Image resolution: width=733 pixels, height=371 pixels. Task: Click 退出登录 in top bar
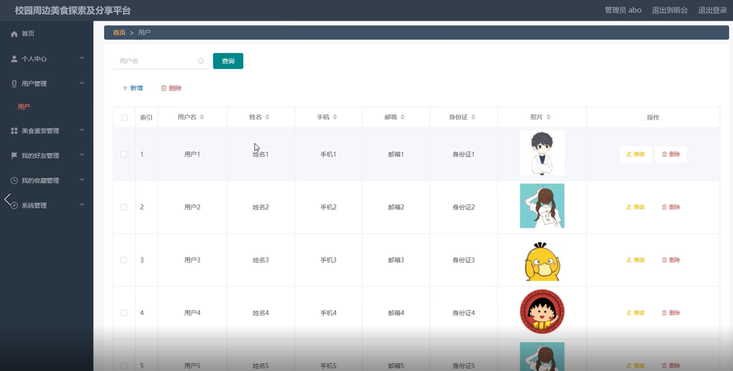(x=712, y=10)
